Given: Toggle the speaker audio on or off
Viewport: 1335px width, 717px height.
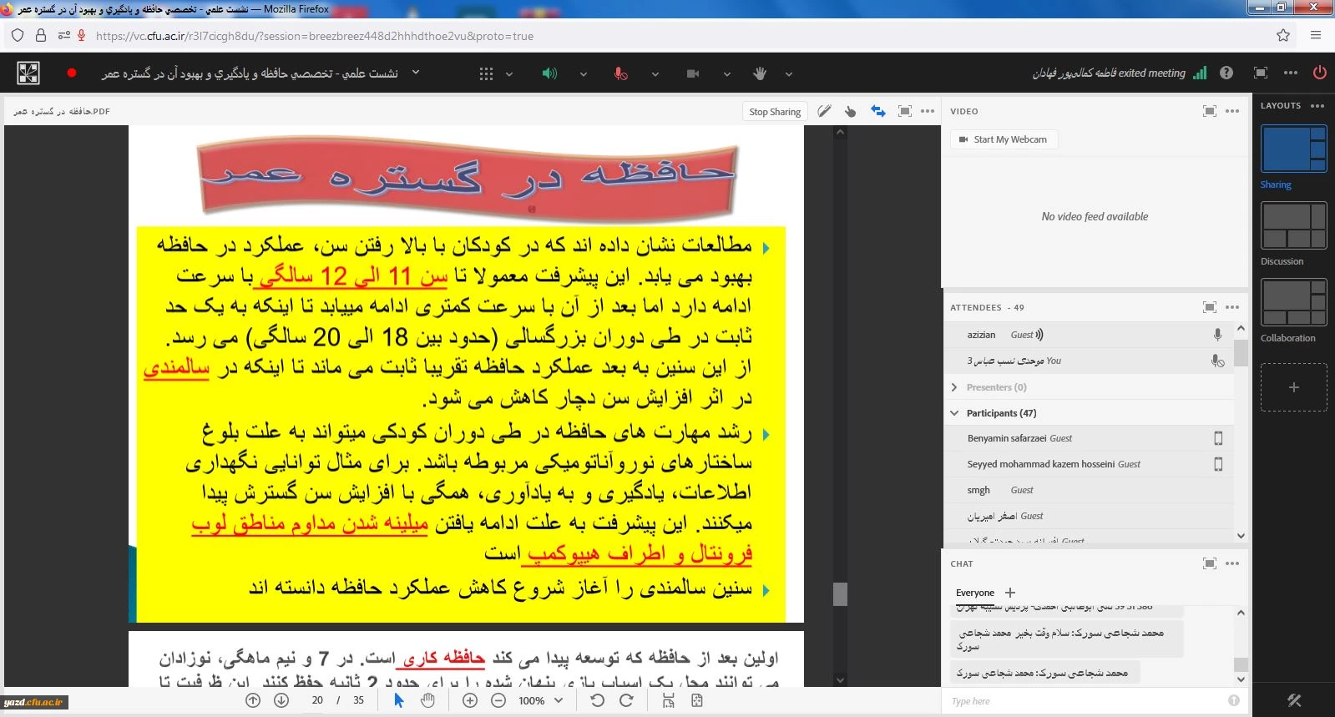Looking at the screenshot, I should pos(549,73).
